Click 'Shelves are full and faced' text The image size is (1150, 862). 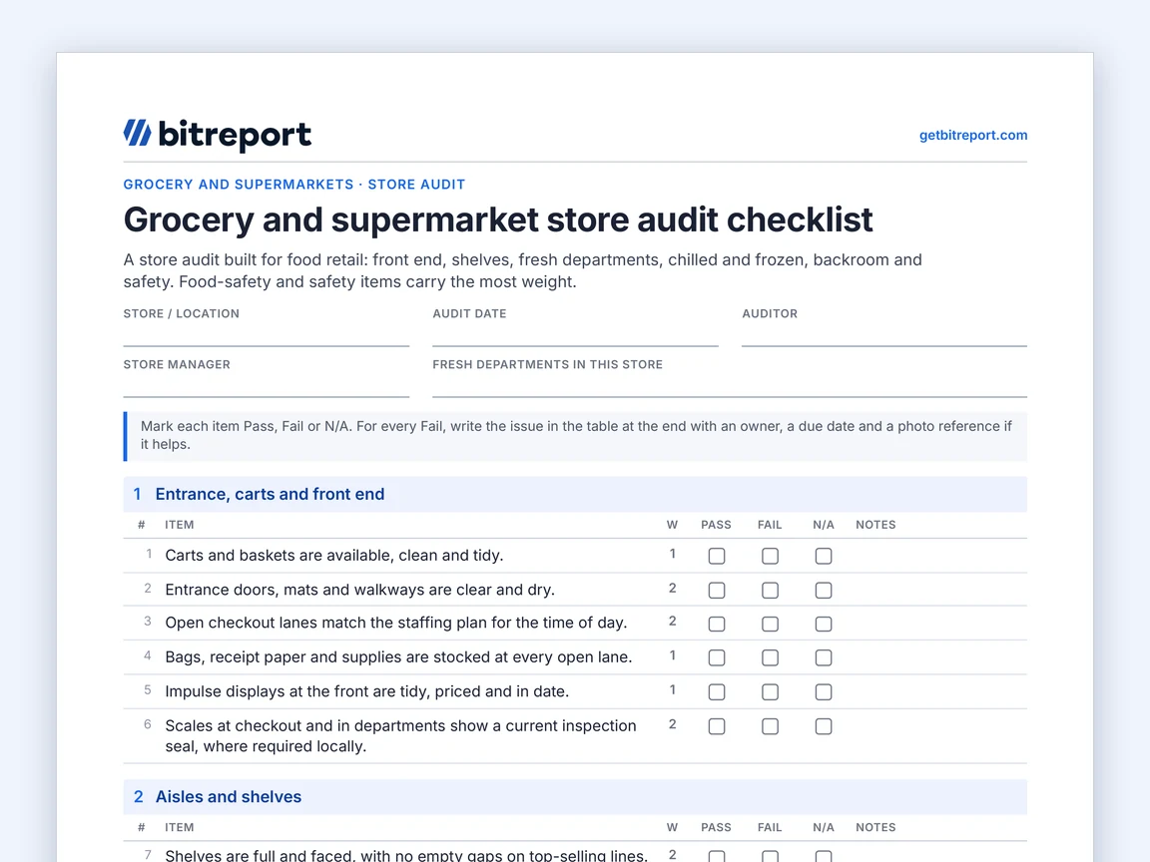(x=406, y=855)
